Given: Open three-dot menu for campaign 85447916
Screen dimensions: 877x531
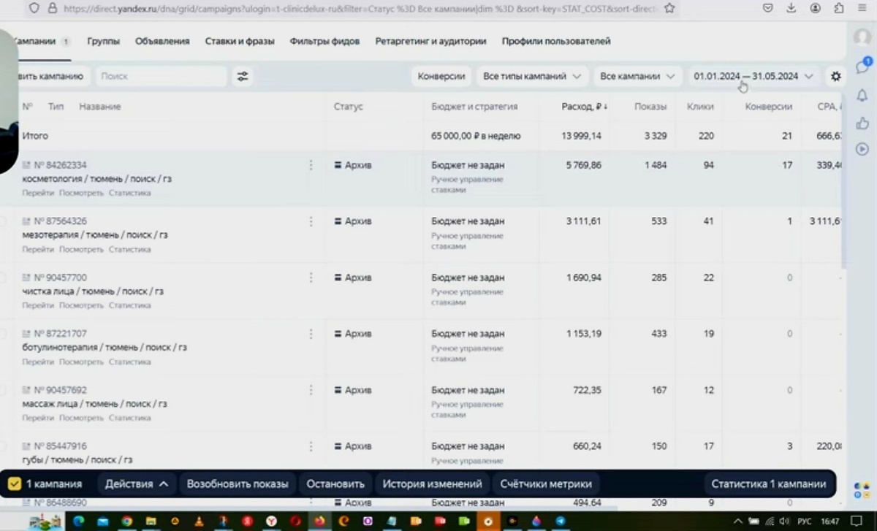Looking at the screenshot, I should (311, 446).
